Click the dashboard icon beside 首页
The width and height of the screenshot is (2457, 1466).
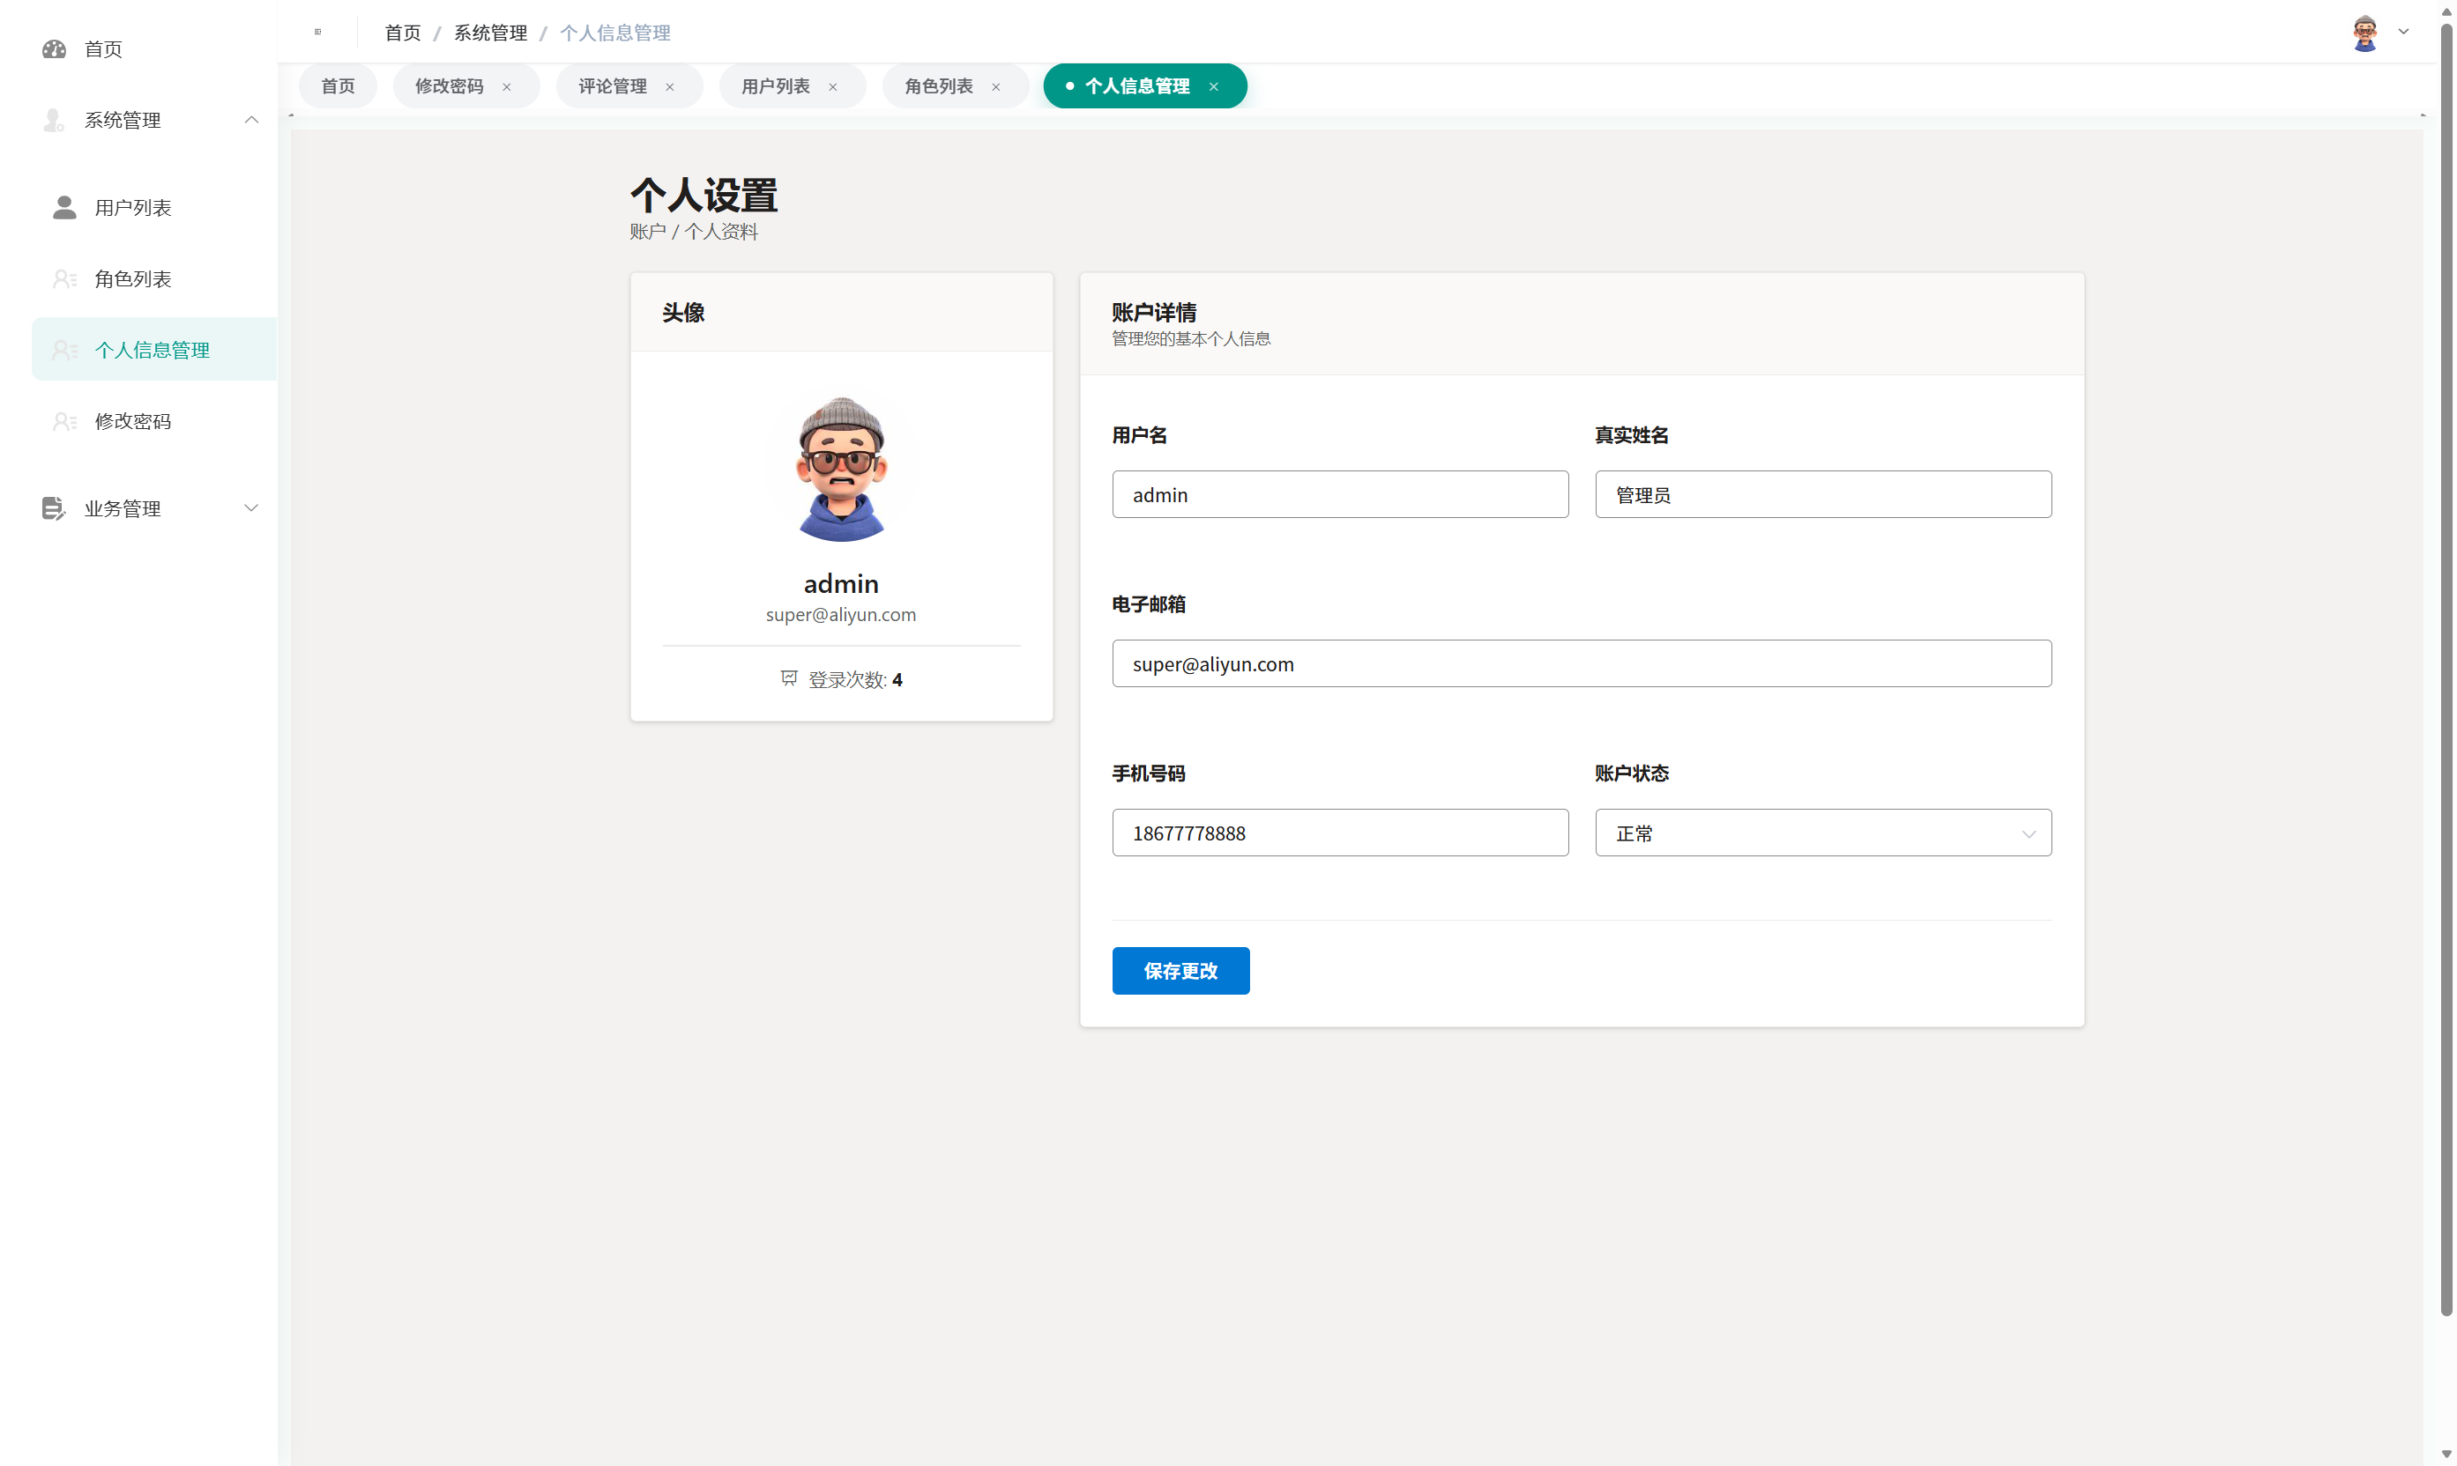click(55, 48)
